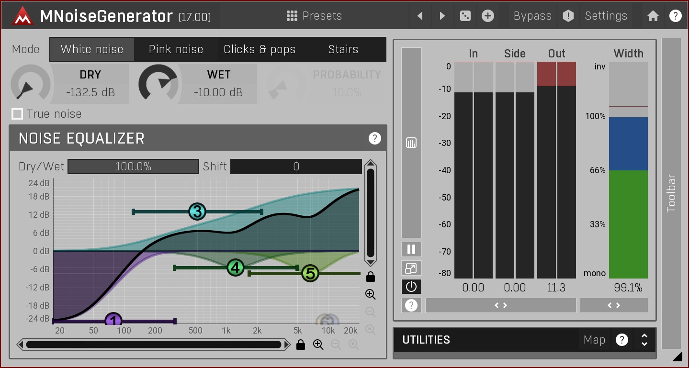Open Noise Equalizer help question mark
Screen dimensions: 689x368
(x=374, y=138)
